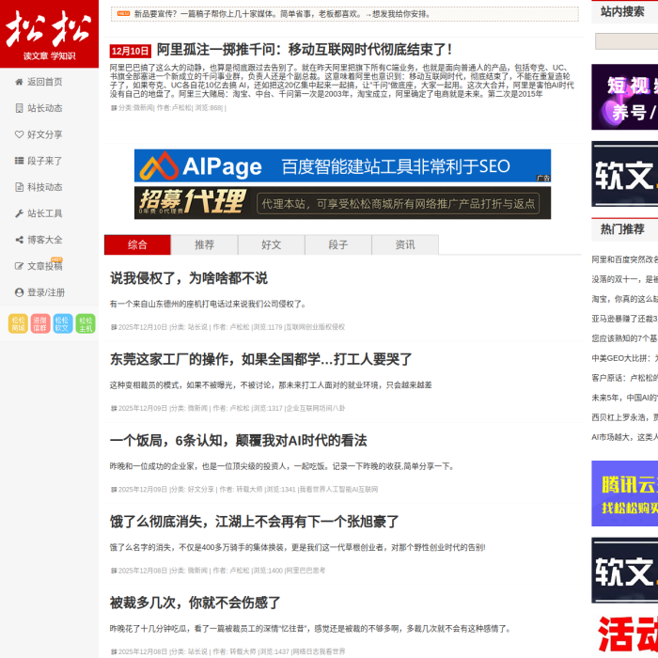This screenshot has height=658, width=658.
Task: Click the 招募代理 banner
Action: (x=342, y=203)
